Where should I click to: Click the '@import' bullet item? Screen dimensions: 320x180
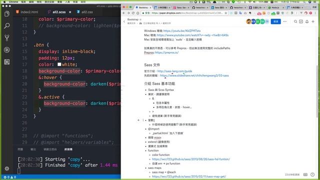point(153,129)
